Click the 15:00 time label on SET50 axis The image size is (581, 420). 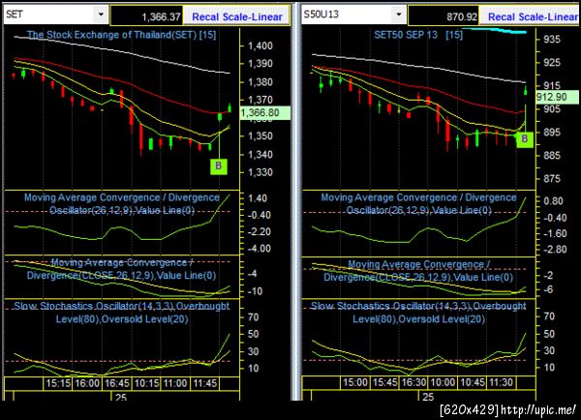point(355,382)
